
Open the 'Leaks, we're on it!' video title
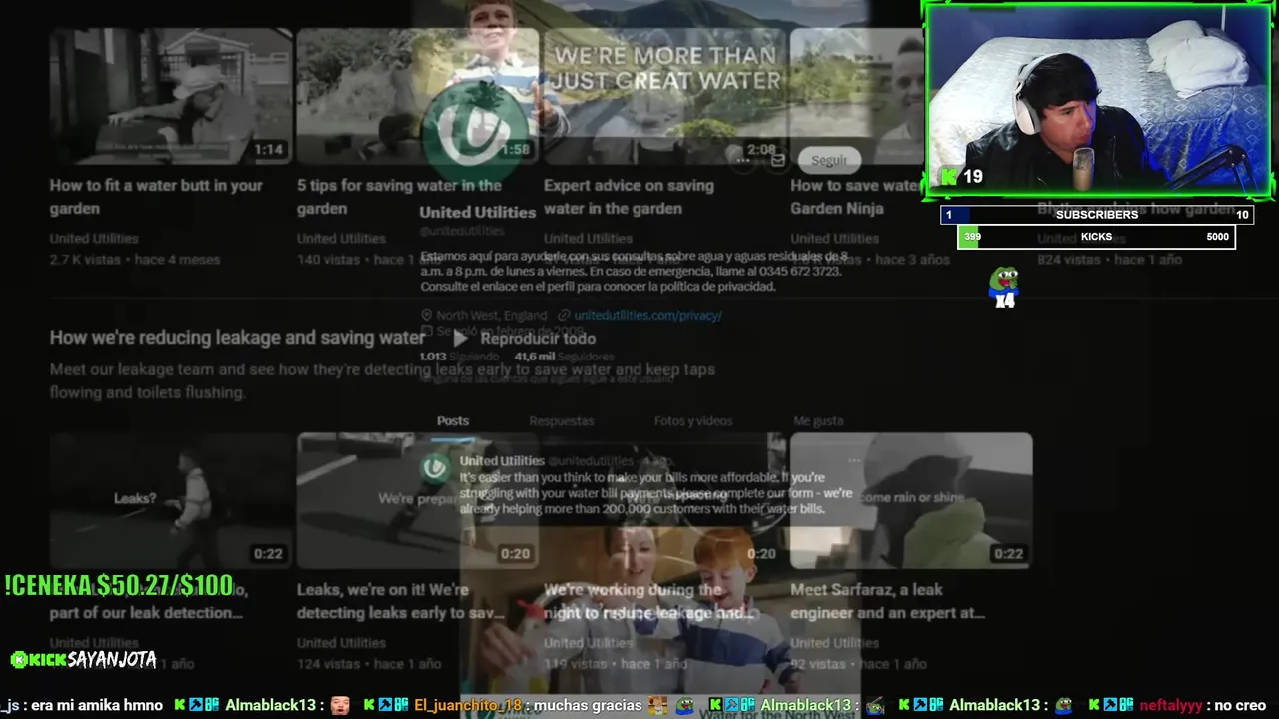[401, 601]
